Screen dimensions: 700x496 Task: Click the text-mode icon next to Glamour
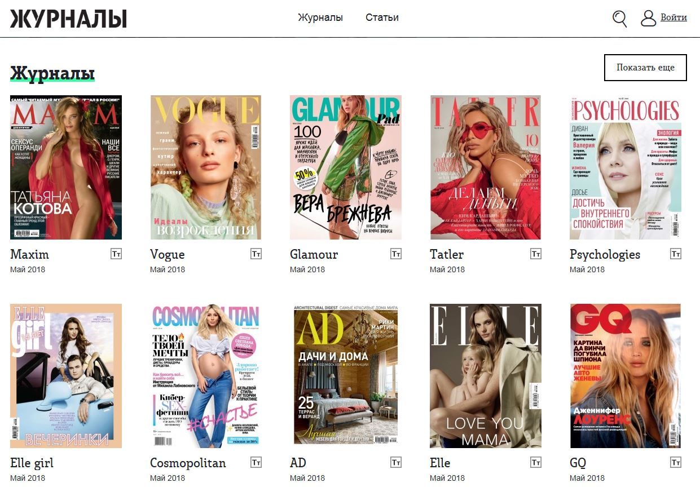point(396,254)
